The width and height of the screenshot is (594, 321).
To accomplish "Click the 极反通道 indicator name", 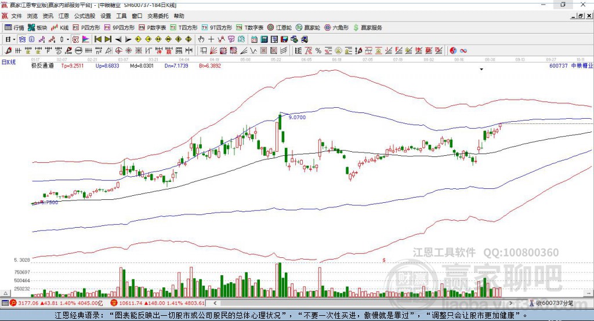I will pos(42,65).
